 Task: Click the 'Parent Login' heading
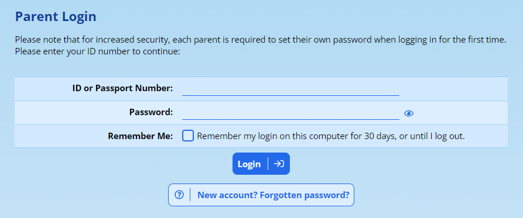click(56, 16)
